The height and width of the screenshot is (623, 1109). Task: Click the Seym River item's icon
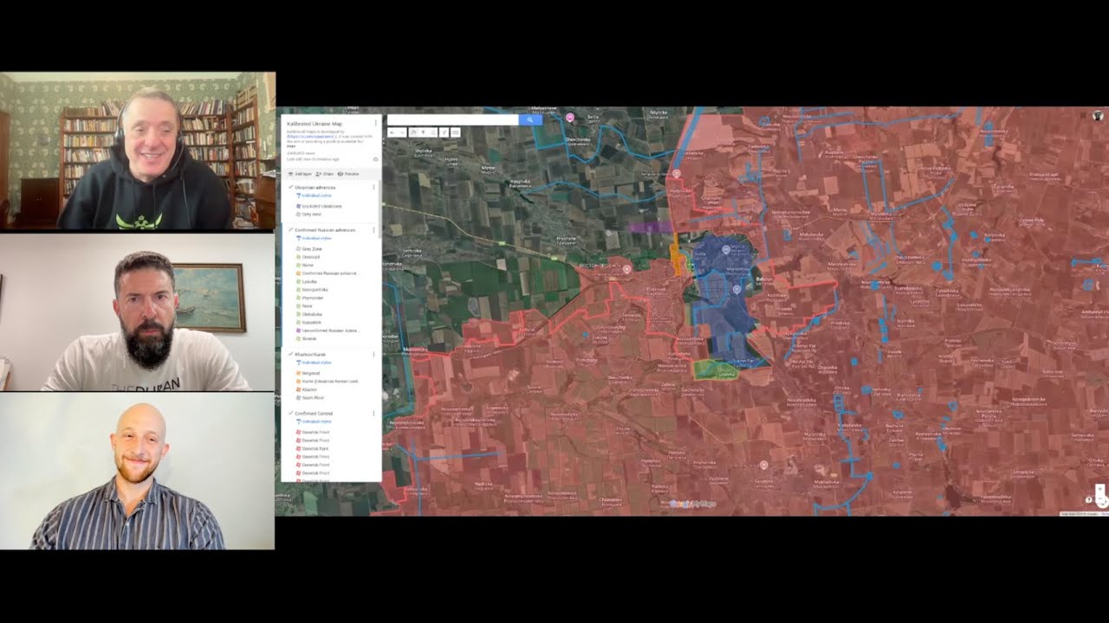tap(299, 398)
